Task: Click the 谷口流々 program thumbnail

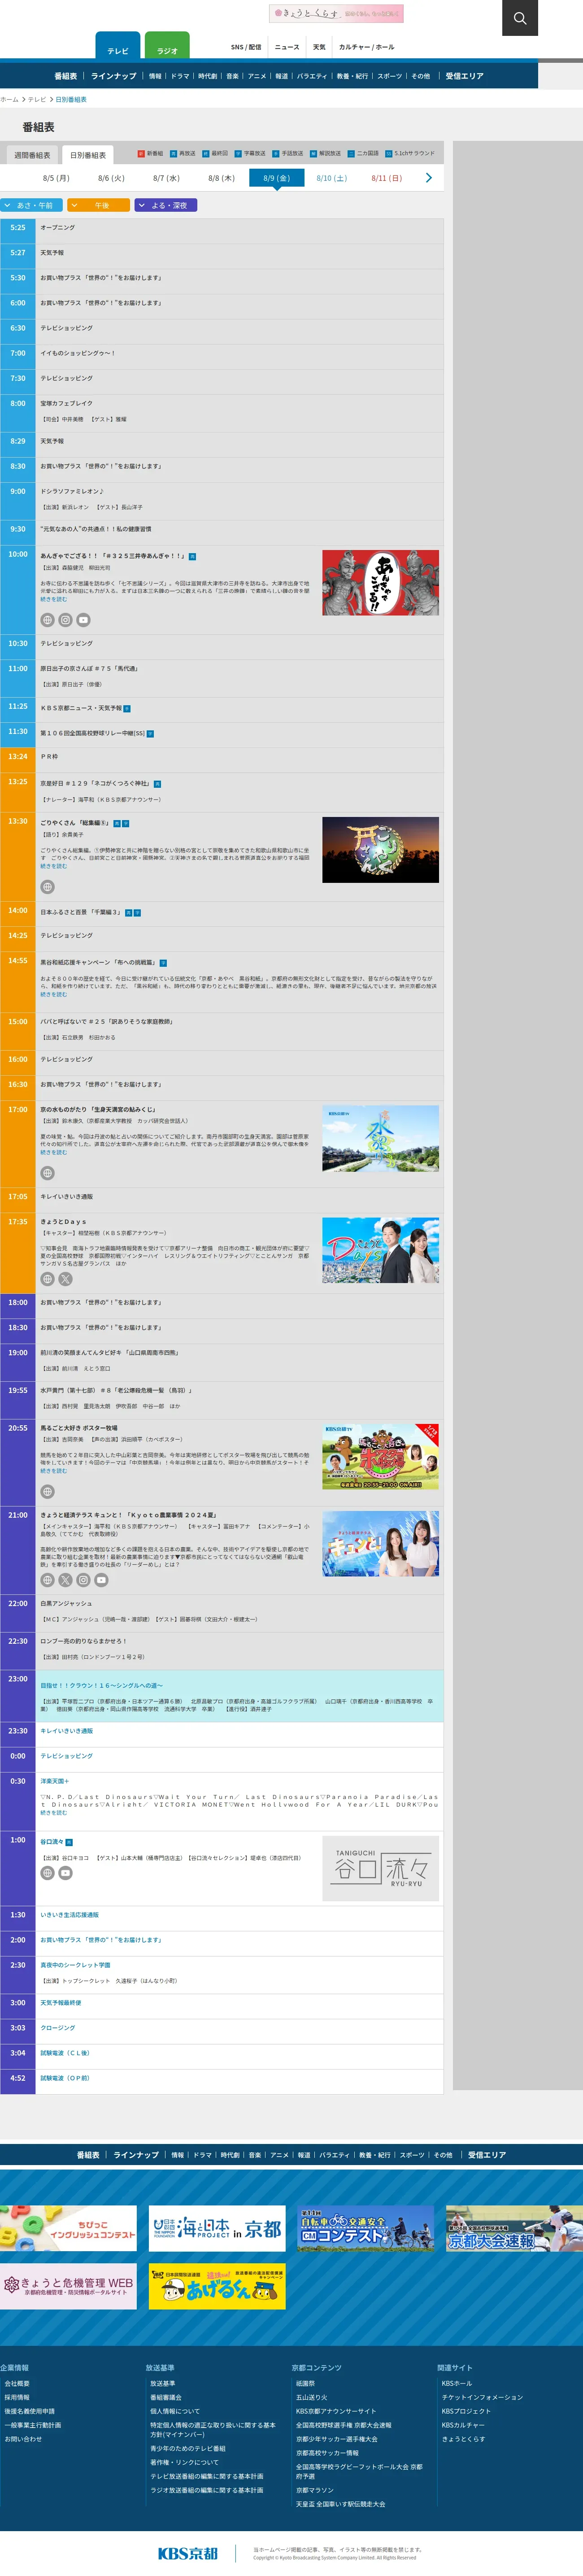Action: (x=380, y=1868)
